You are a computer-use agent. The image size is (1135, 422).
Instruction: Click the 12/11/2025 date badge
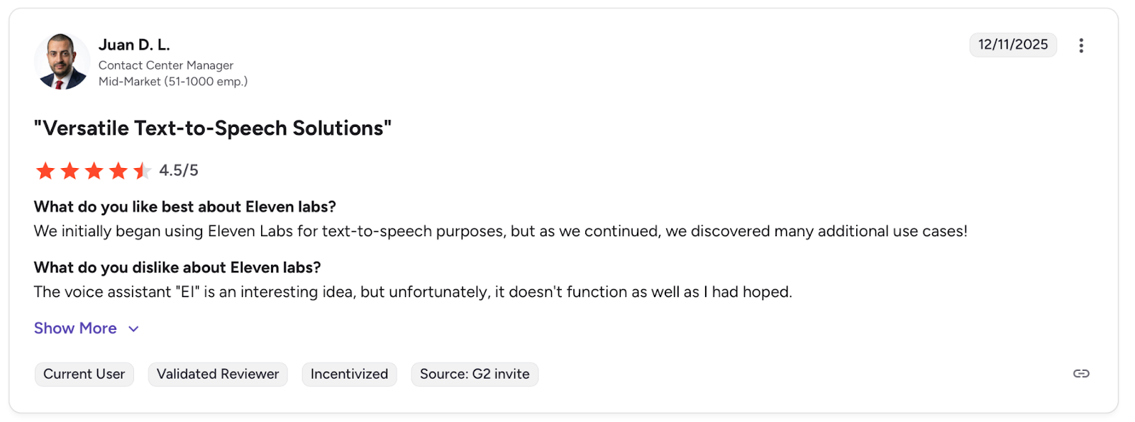pos(1012,45)
